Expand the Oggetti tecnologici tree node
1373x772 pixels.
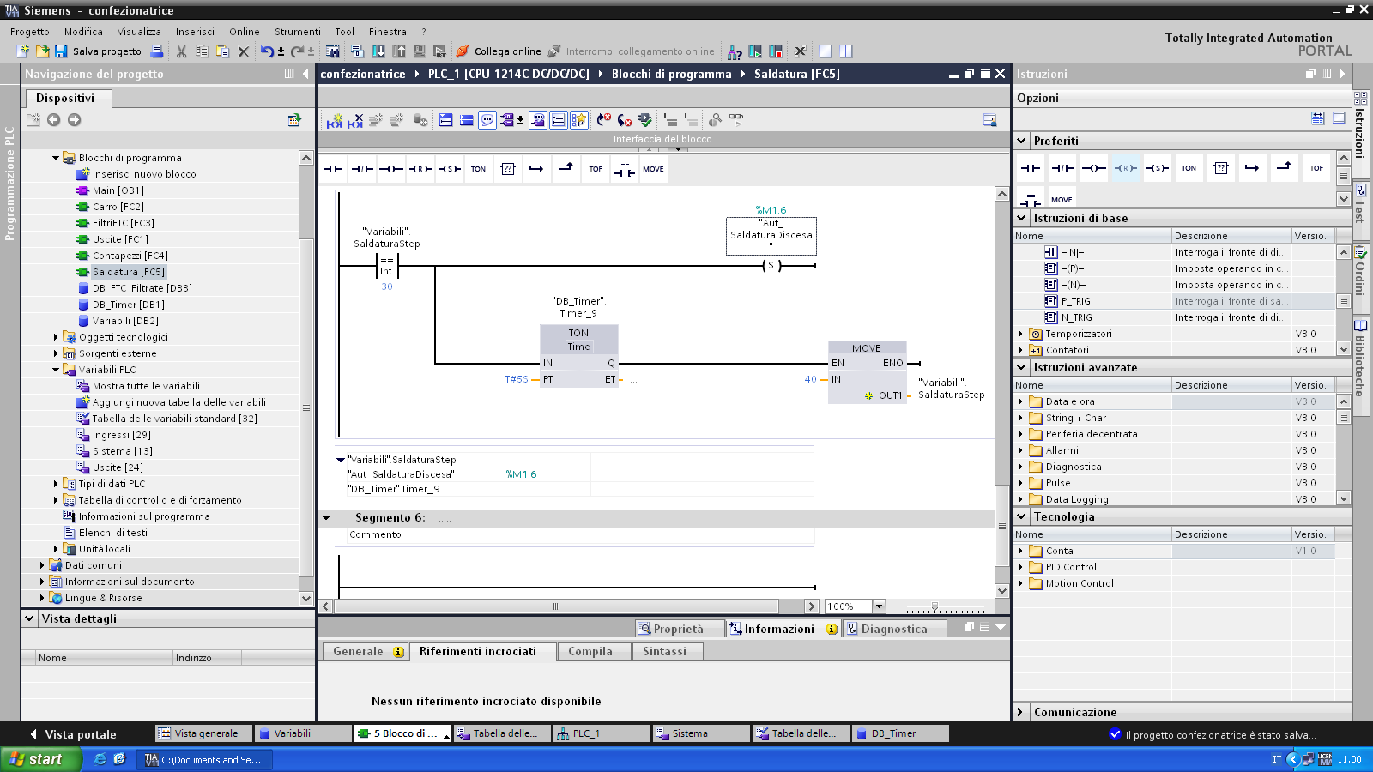57,337
